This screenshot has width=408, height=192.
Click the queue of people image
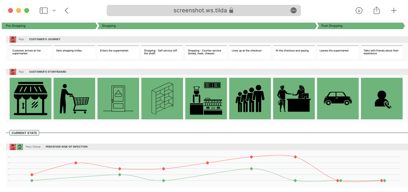(x=250, y=98)
